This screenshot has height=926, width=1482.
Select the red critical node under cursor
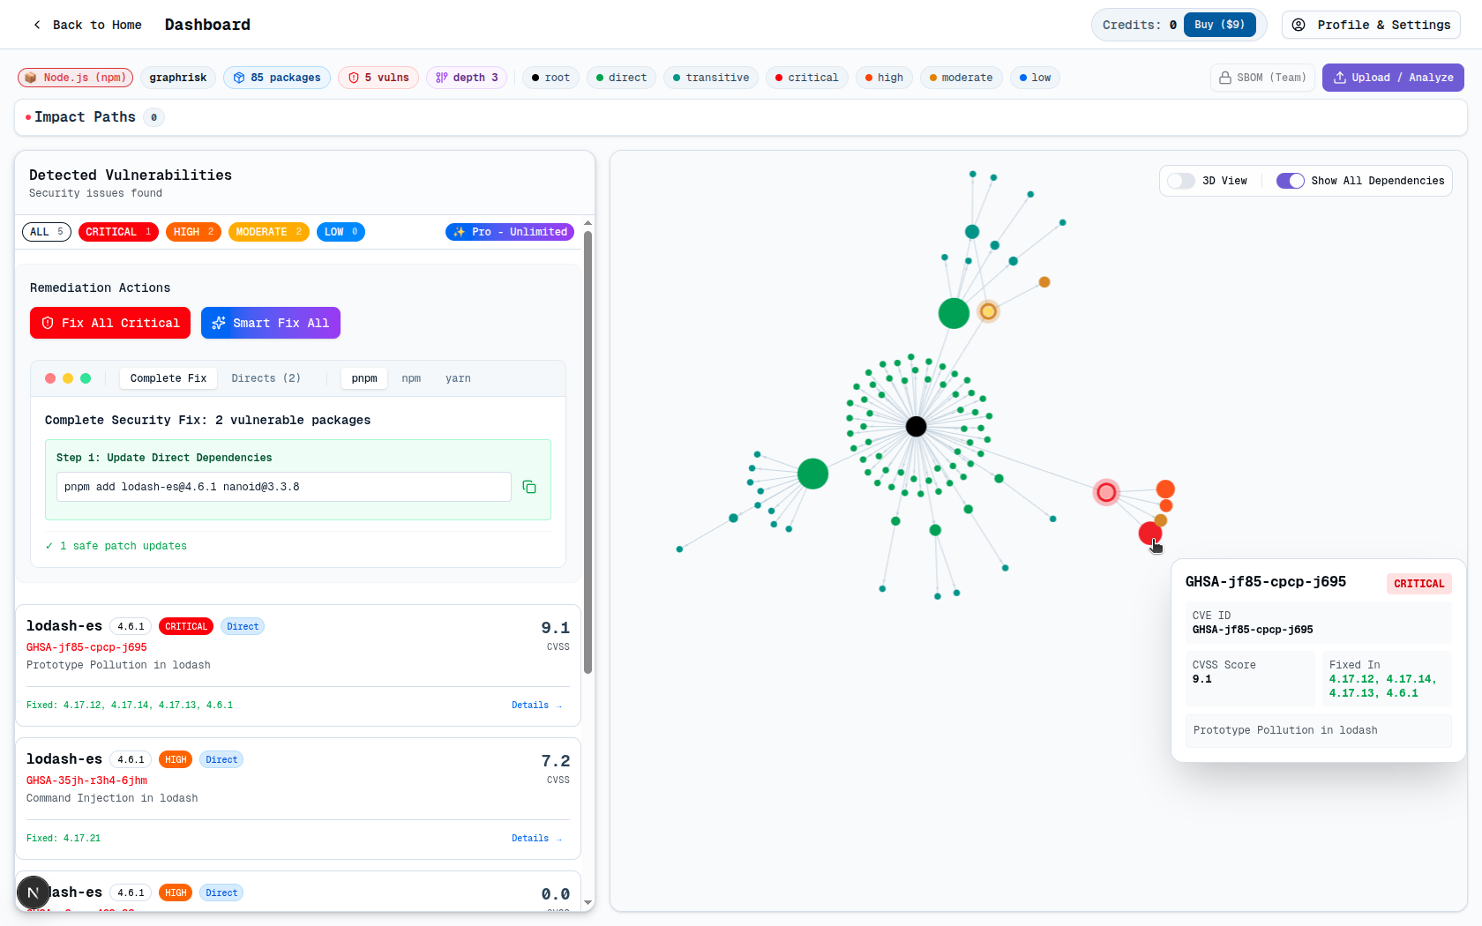1149,533
